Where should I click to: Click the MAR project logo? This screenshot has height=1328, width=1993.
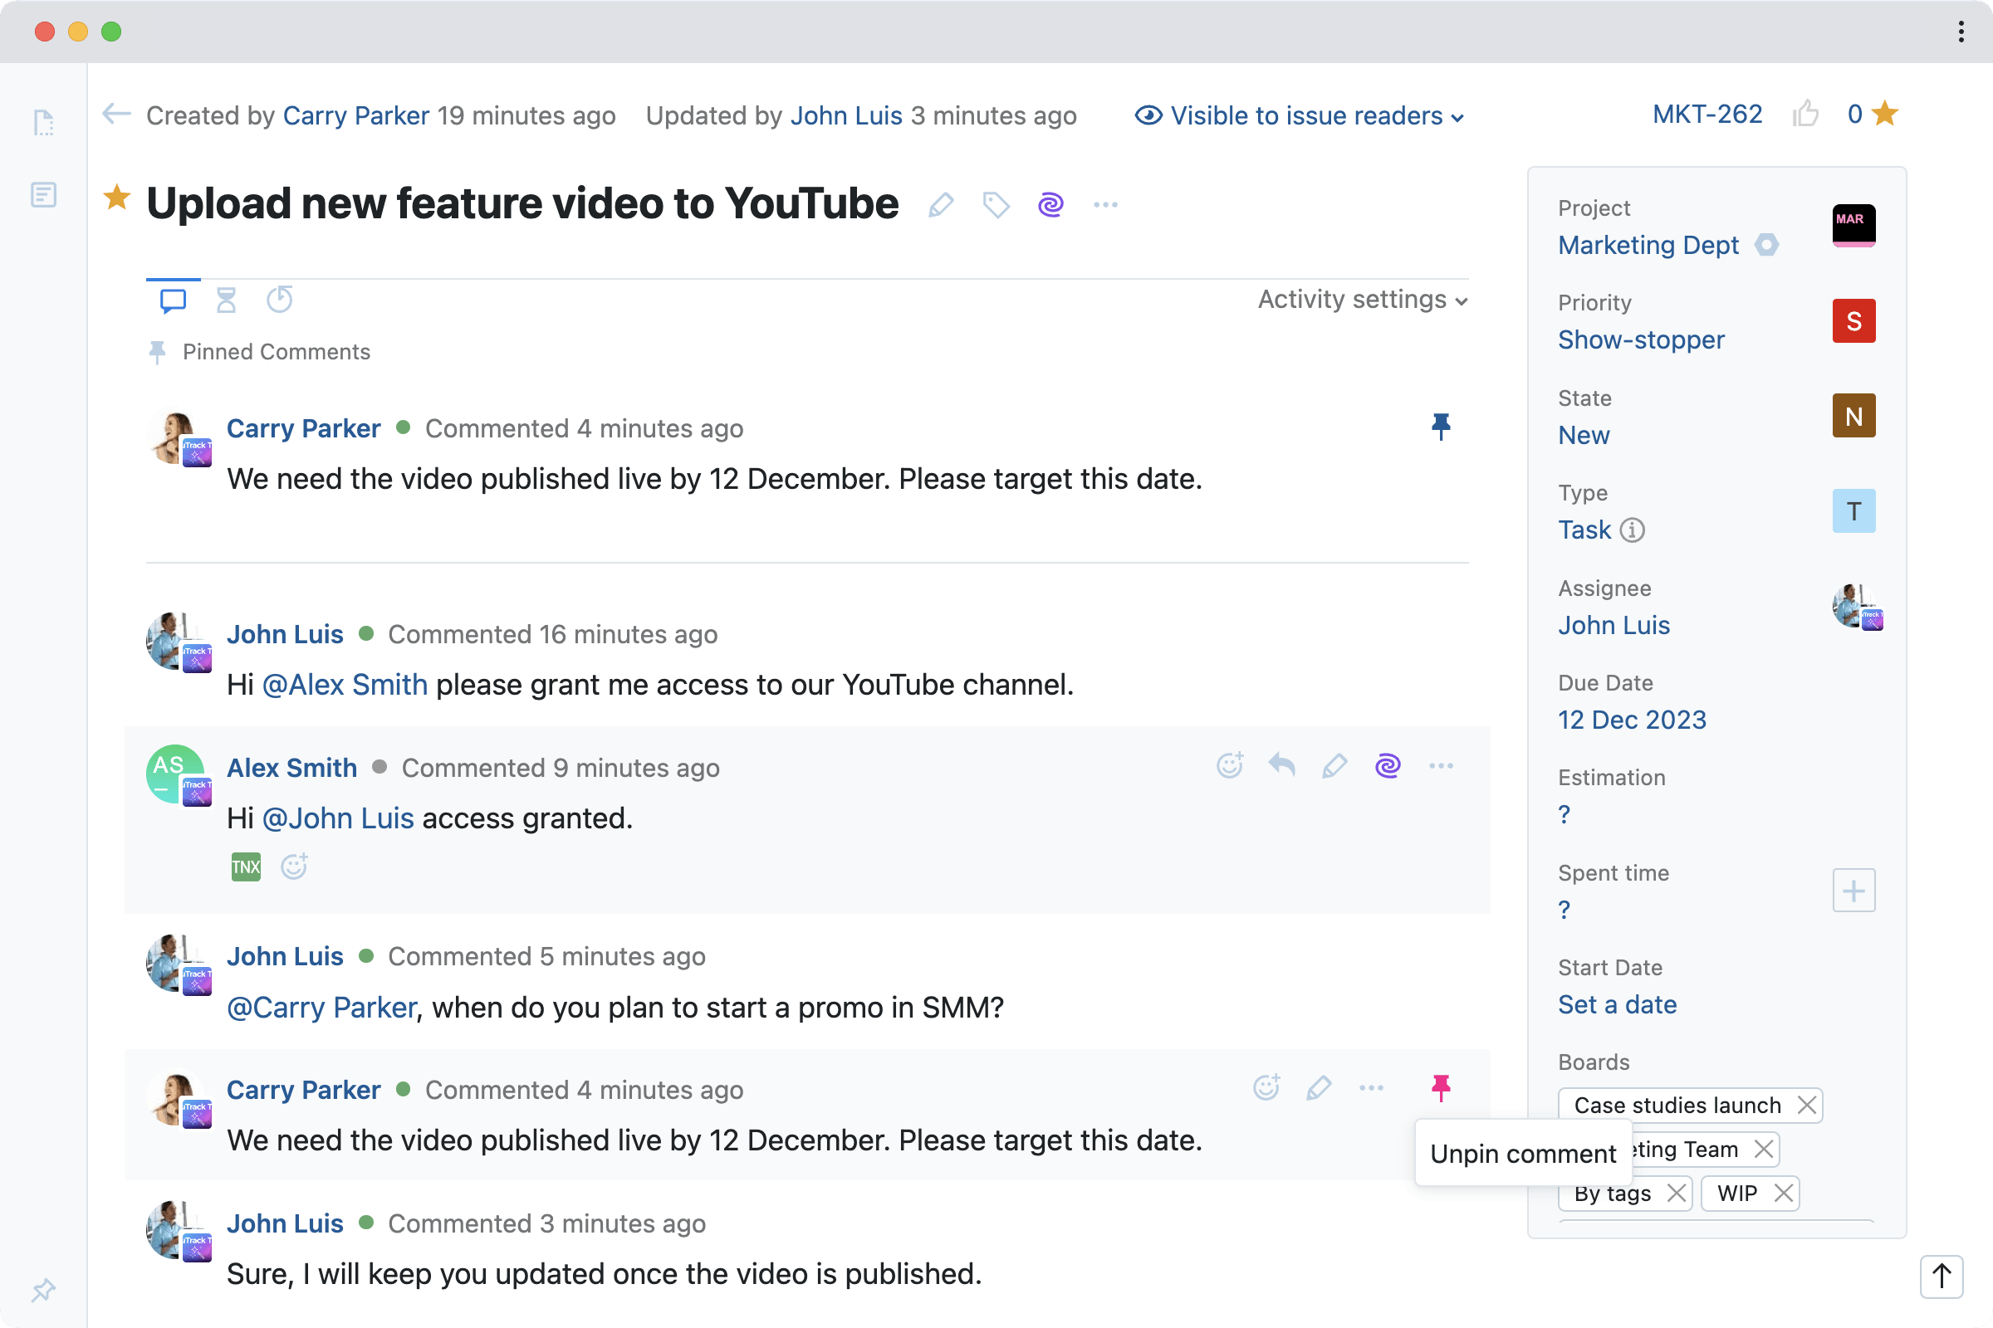pyautogui.click(x=1854, y=225)
